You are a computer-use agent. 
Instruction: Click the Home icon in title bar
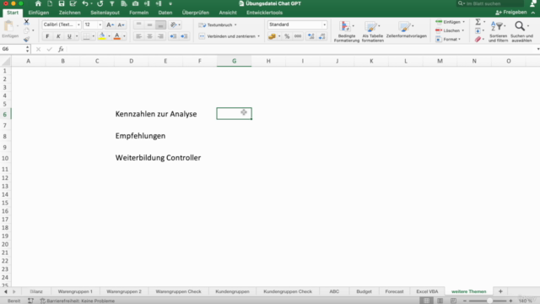(38, 3)
